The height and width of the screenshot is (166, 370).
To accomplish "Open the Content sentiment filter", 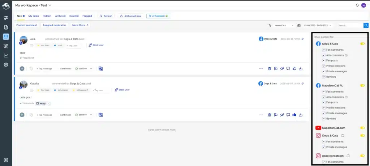I will click(x=27, y=25).
